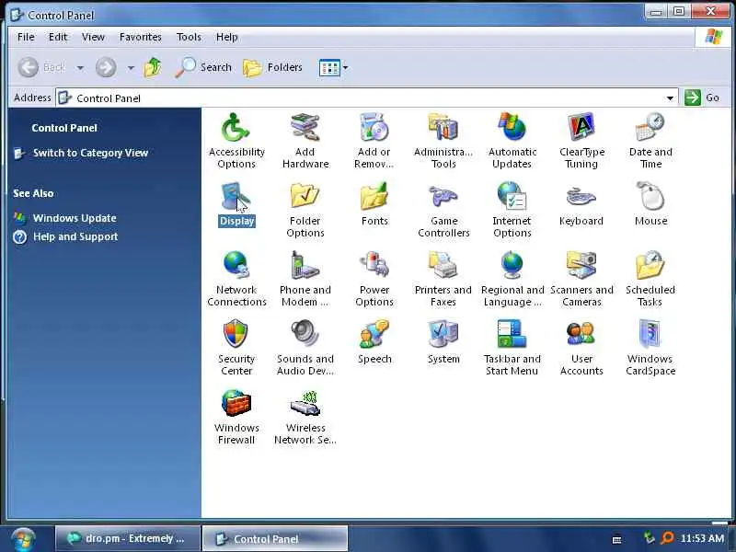Open the Help menu
The width and height of the screenshot is (736, 552).
click(x=226, y=37)
